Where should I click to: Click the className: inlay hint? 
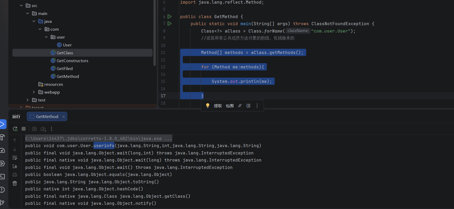[x=298, y=31]
